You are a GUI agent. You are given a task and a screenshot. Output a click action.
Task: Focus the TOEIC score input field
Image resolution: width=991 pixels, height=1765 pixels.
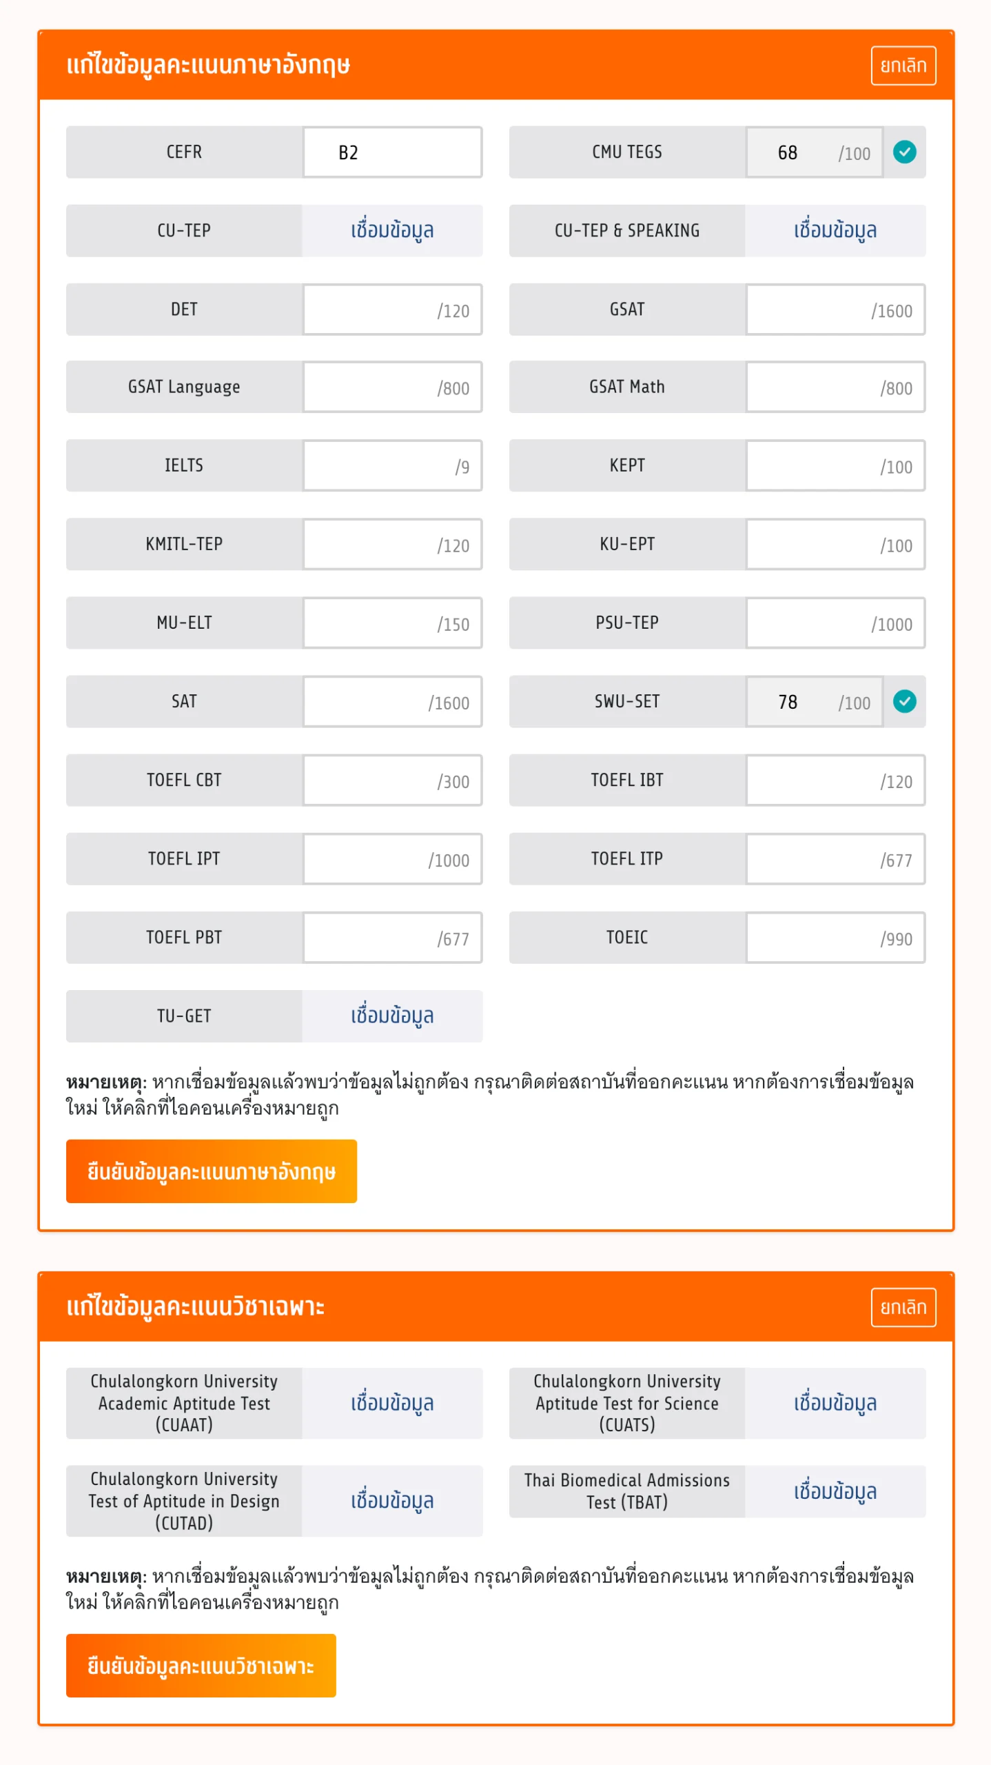click(813, 938)
